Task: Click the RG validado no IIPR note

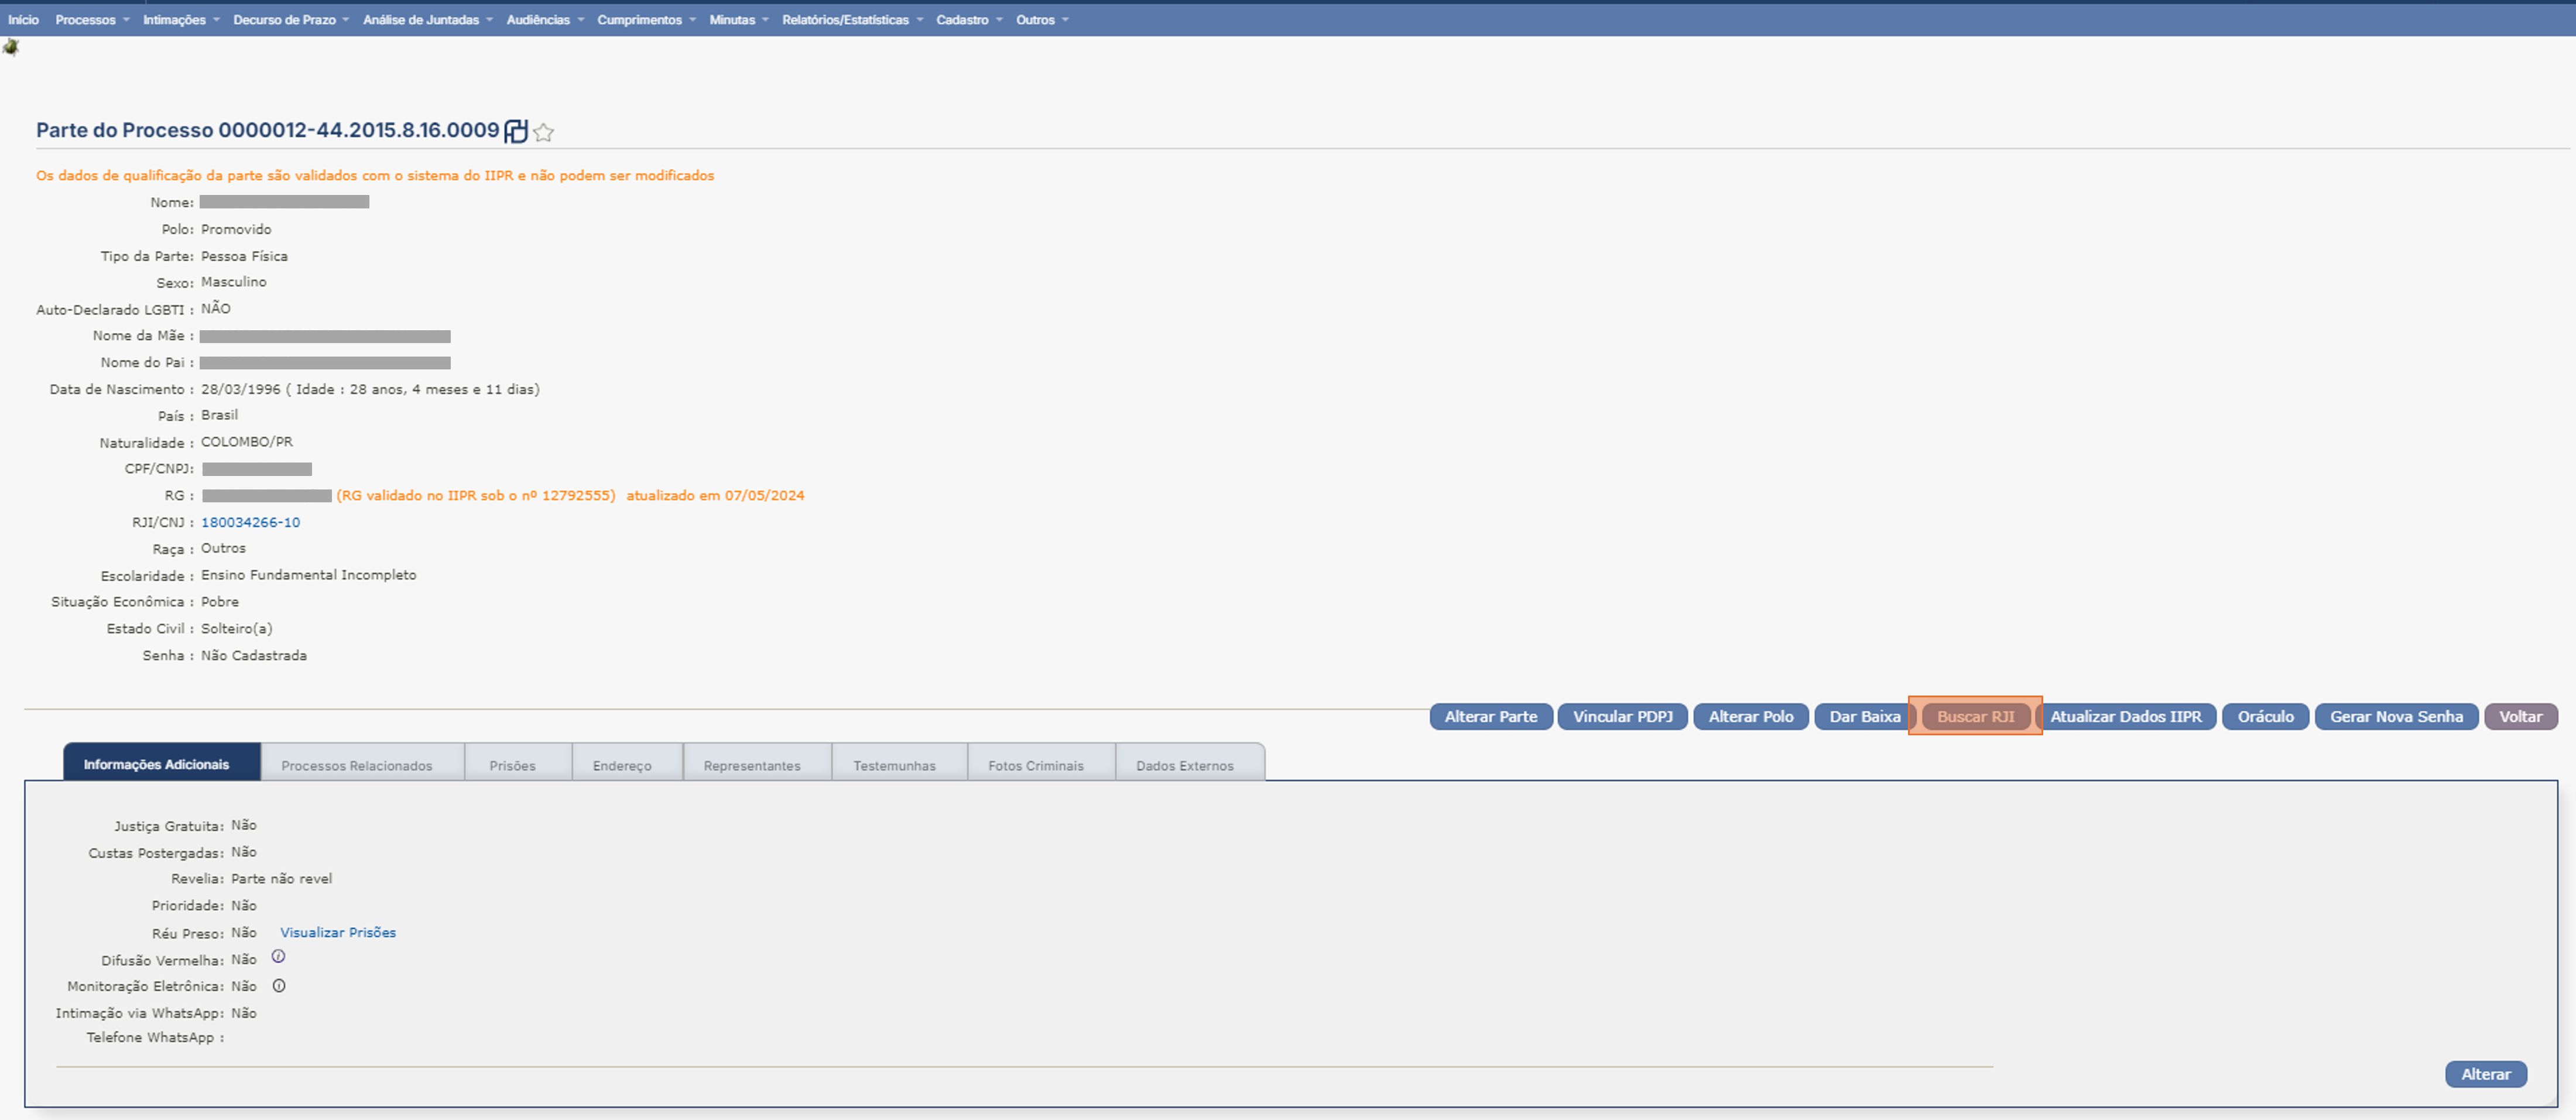Action: tap(476, 496)
